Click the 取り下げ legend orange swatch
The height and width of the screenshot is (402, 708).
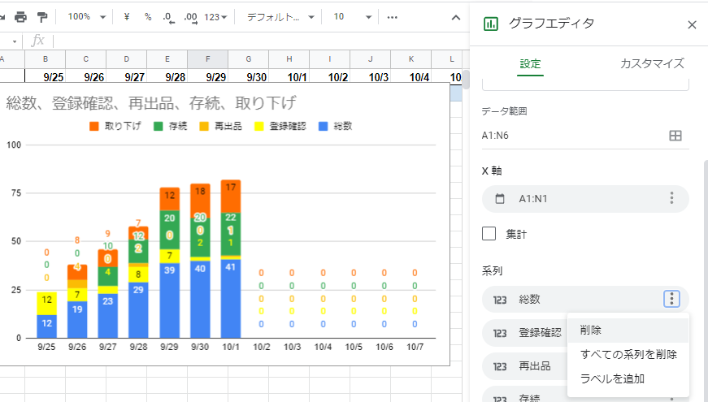click(x=94, y=127)
